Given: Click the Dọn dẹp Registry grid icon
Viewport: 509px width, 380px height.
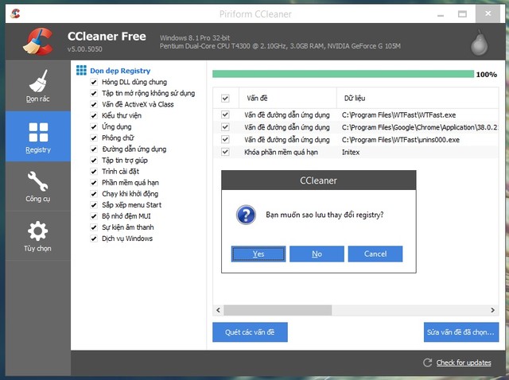Looking at the screenshot, I should click(x=81, y=71).
